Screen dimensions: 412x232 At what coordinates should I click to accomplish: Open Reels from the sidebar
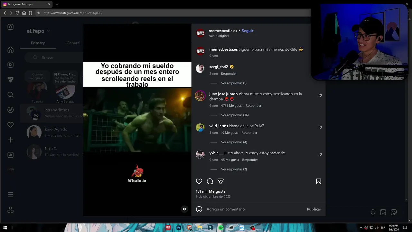coord(11,65)
